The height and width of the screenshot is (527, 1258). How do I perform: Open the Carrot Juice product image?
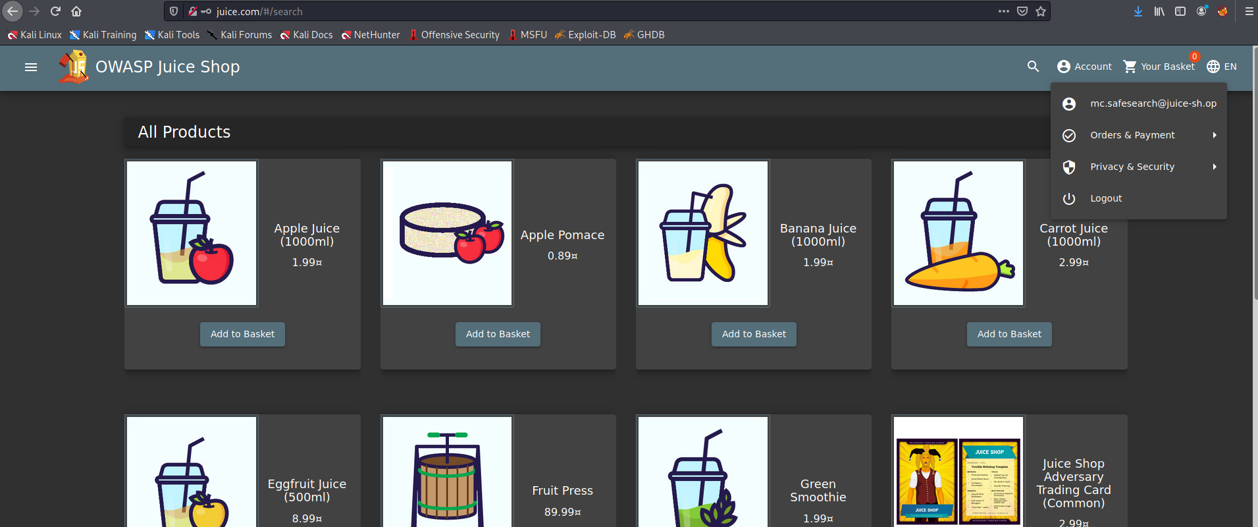click(x=958, y=233)
